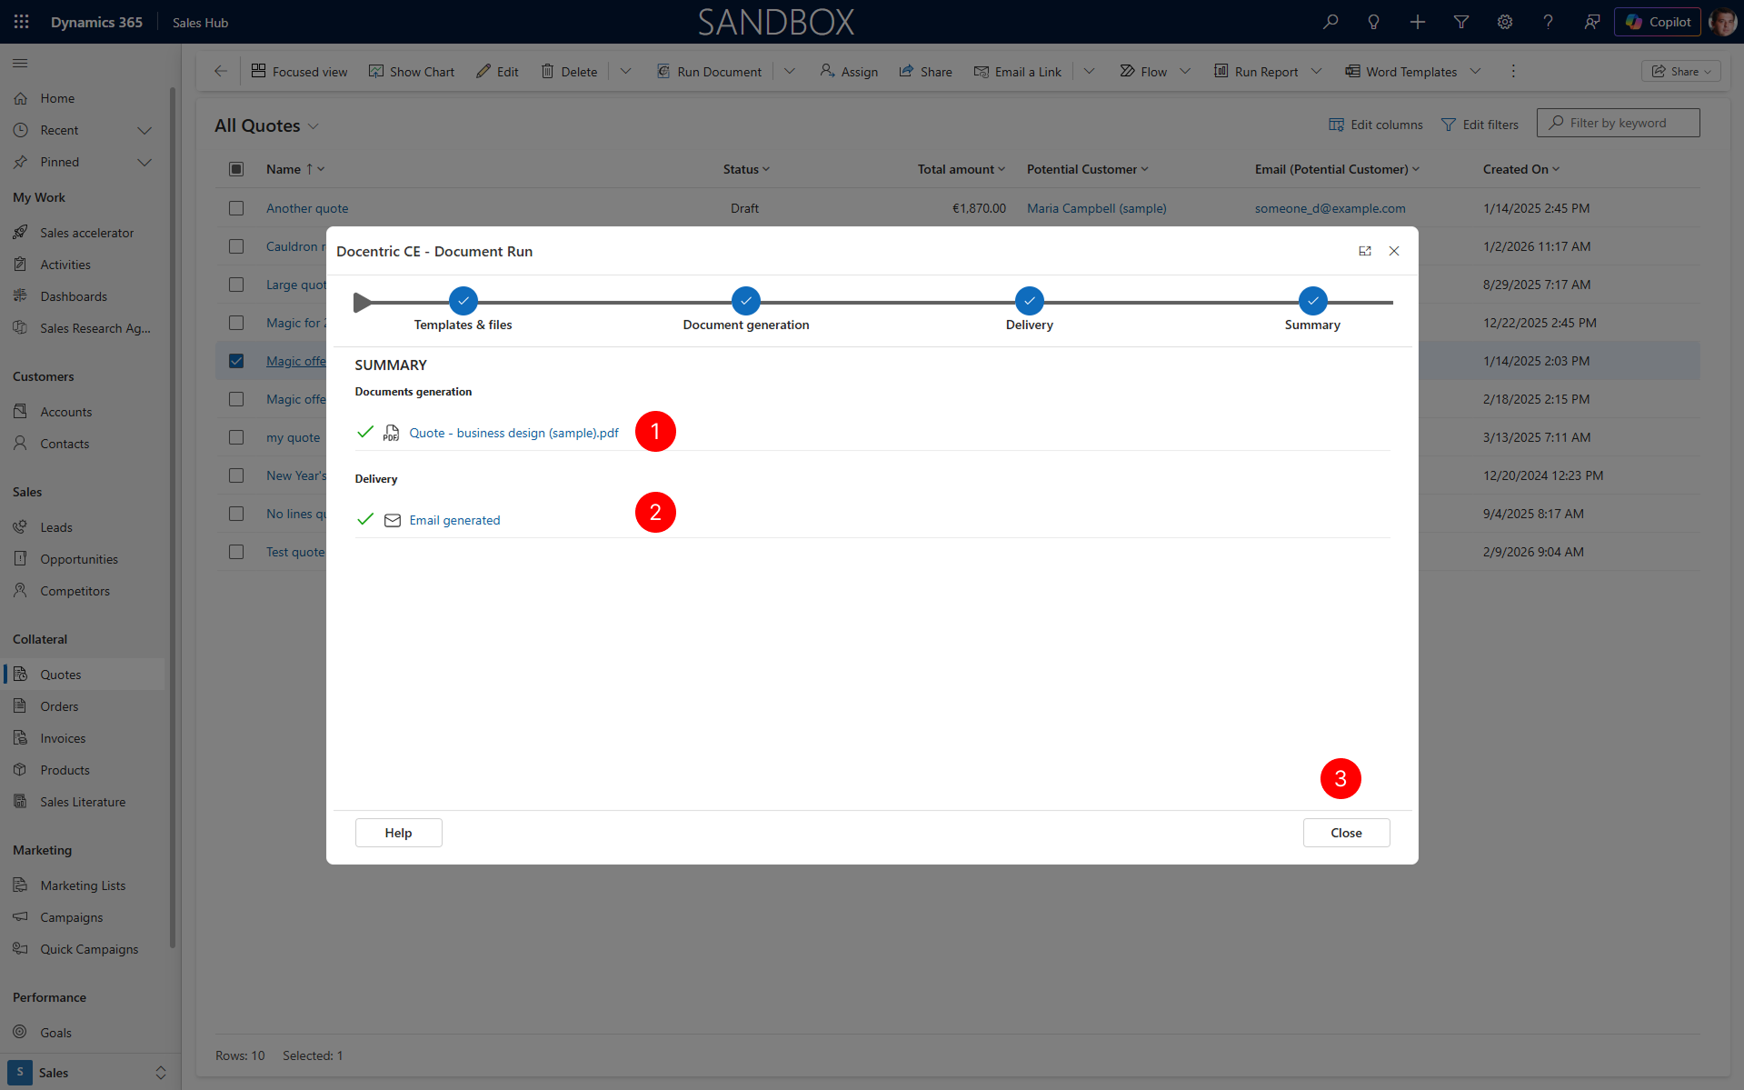
Task: Open Orders in the sidebar
Action: coord(59,706)
